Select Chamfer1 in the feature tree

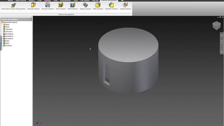click(x=8, y=45)
